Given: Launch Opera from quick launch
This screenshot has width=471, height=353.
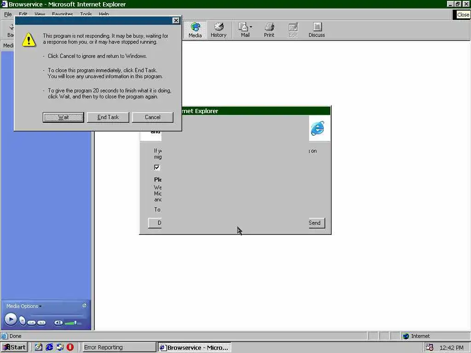Looking at the screenshot, I should point(70,347).
